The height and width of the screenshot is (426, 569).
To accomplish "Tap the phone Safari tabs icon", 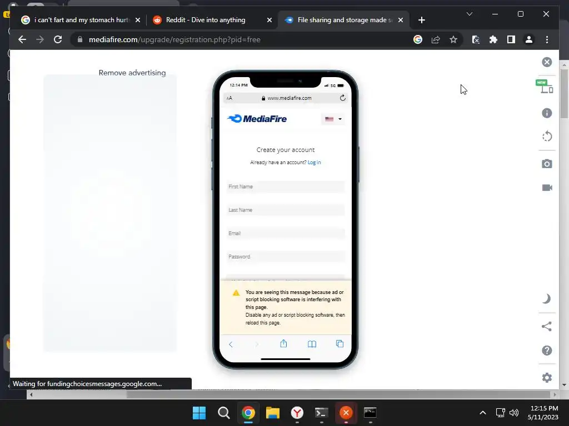I will 340,344.
